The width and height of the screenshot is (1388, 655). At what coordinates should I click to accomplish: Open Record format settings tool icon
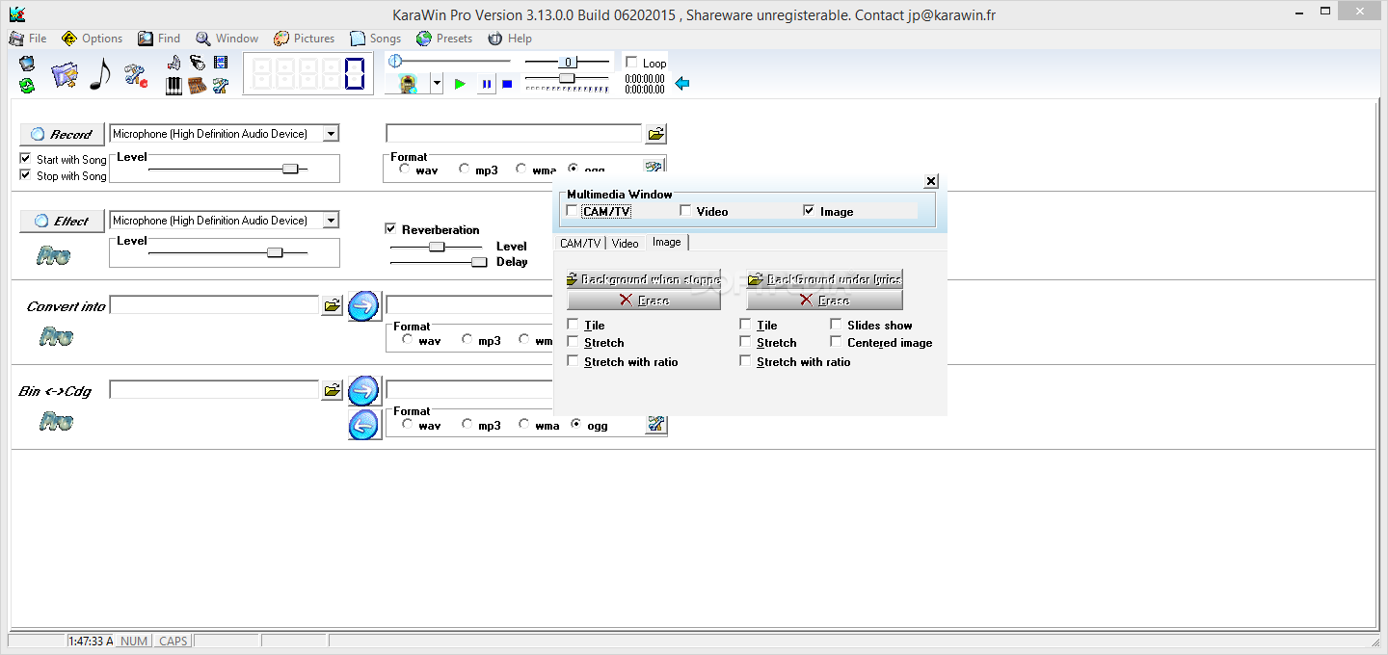coord(654,167)
